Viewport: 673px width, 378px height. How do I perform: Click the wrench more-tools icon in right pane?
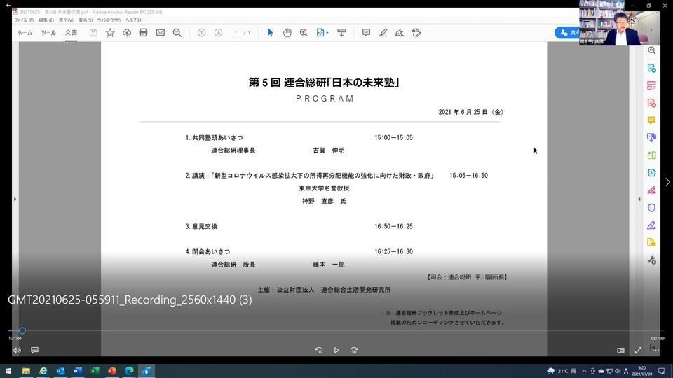[651, 260]
